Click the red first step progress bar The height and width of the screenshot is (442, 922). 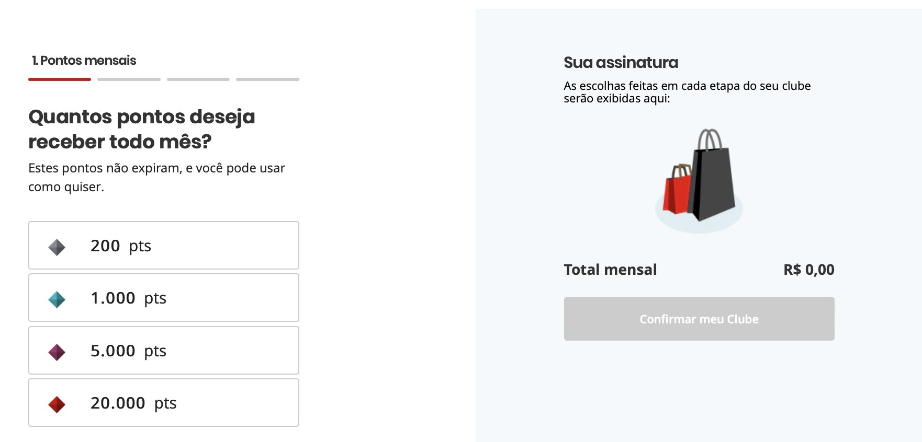point(60,79)
